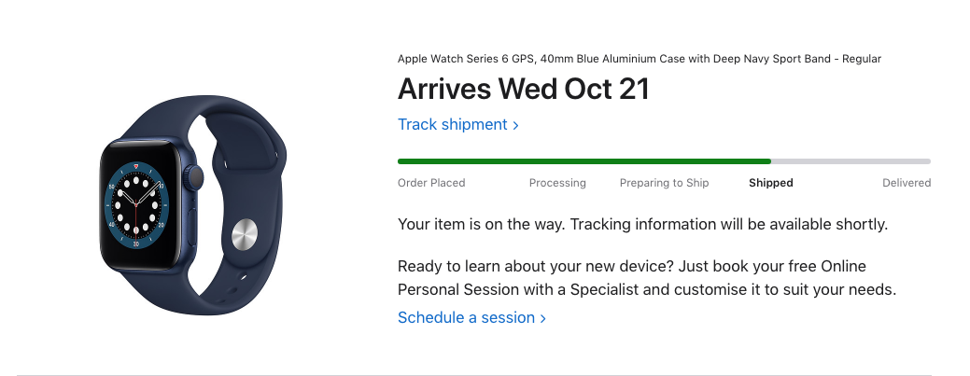Click the Apple Watch product image
This screenshot has width=970, height=376.
193,204
